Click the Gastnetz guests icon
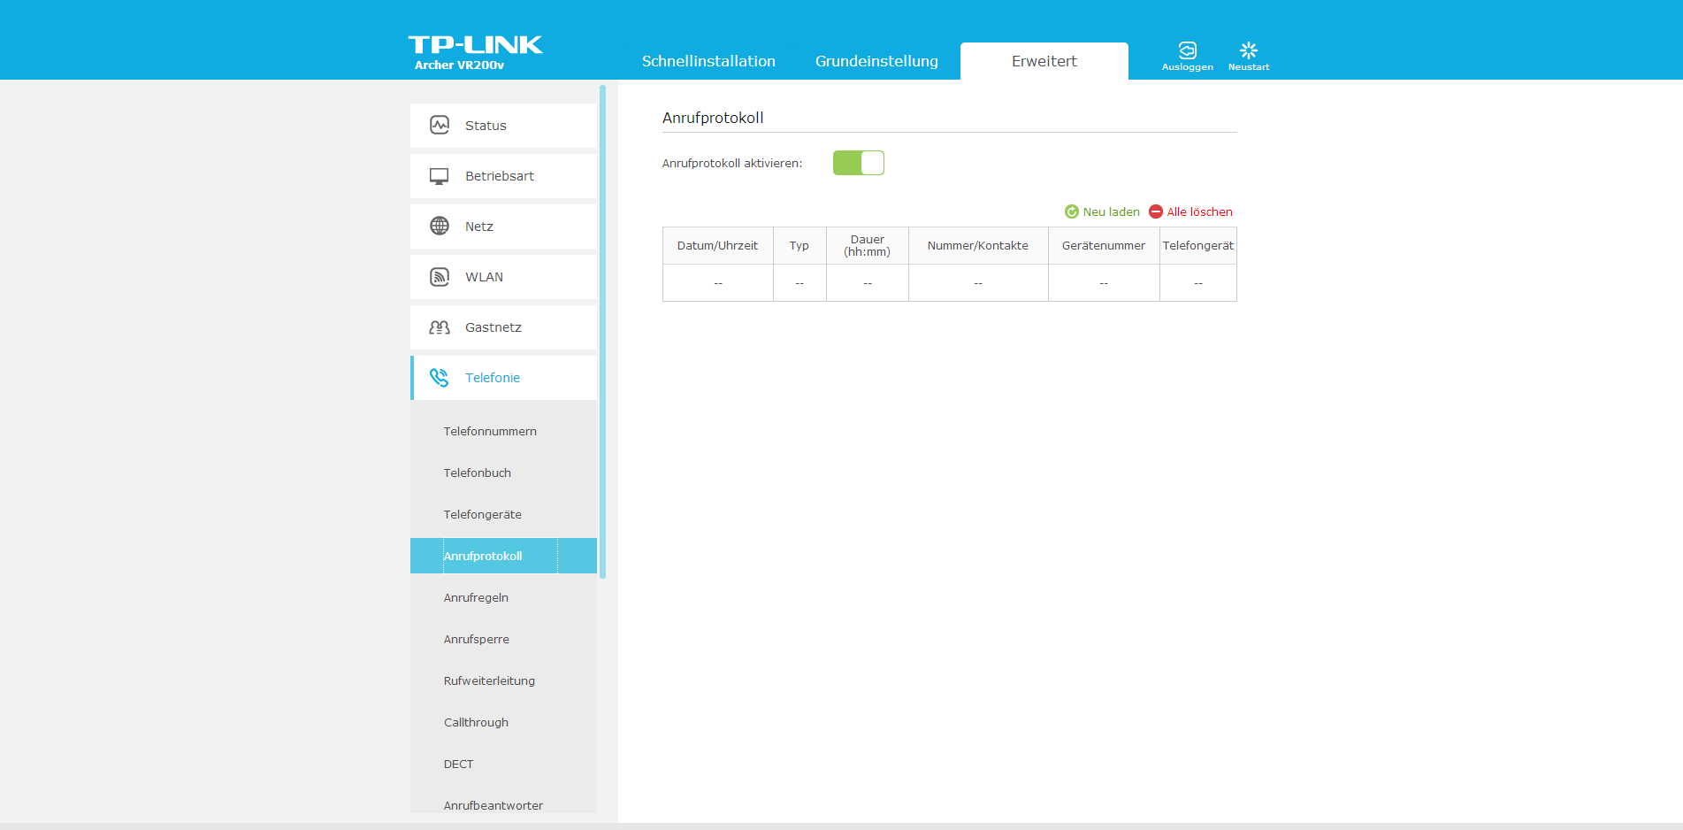This screenshot has width=1683, height=830. pos(440,327)
